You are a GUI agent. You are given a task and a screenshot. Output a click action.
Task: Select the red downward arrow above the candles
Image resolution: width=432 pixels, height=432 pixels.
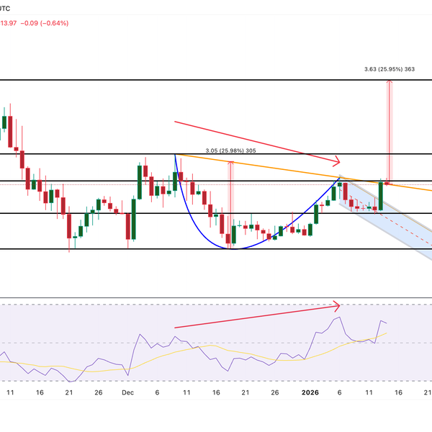coord(256,142)
